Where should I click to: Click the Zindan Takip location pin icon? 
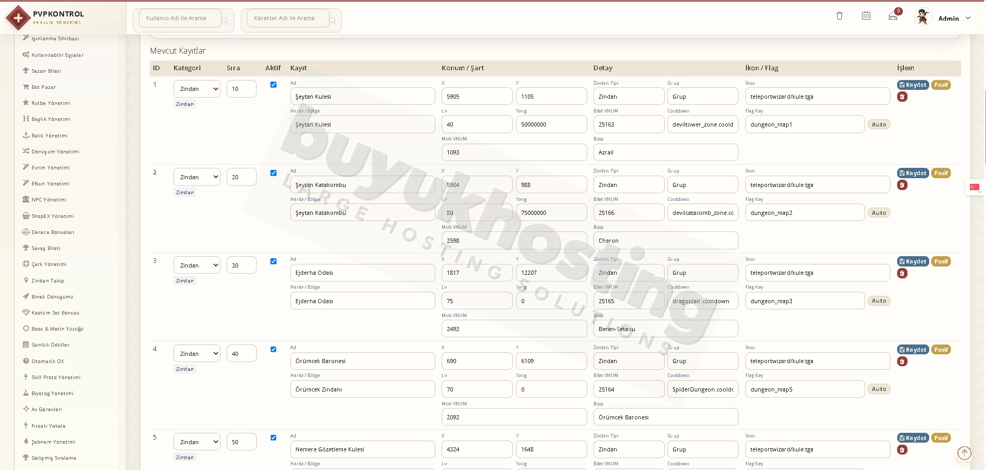click(x=26, y=280)
